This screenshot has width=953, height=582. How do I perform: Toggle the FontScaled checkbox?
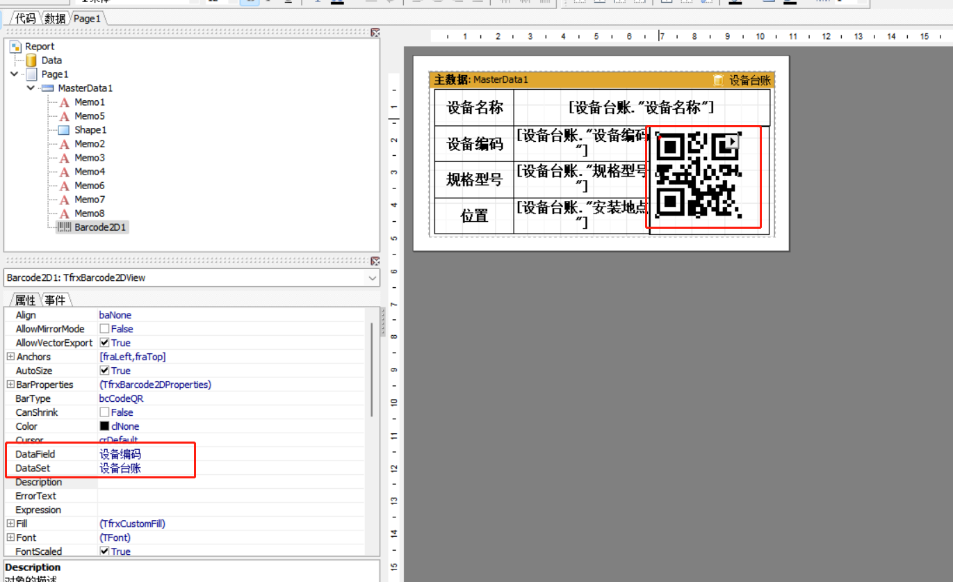coord(104,551)
